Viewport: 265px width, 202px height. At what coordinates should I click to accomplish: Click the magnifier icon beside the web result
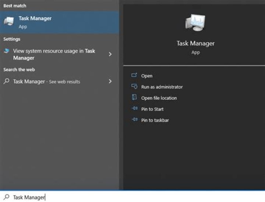(x=7, y=81)
